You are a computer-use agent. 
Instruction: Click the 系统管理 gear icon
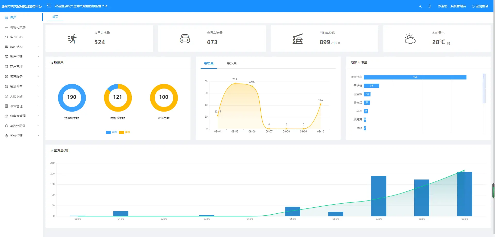click(x=6, y=136)
